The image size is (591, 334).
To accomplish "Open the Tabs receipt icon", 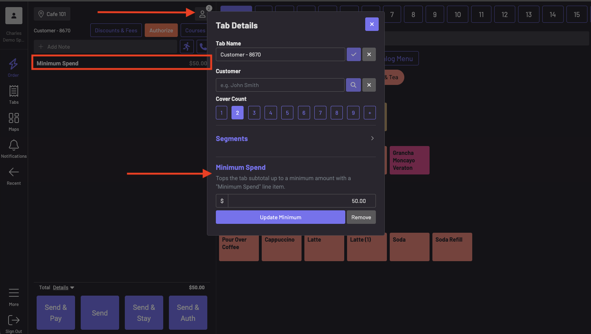I will (x=14, y=91).
